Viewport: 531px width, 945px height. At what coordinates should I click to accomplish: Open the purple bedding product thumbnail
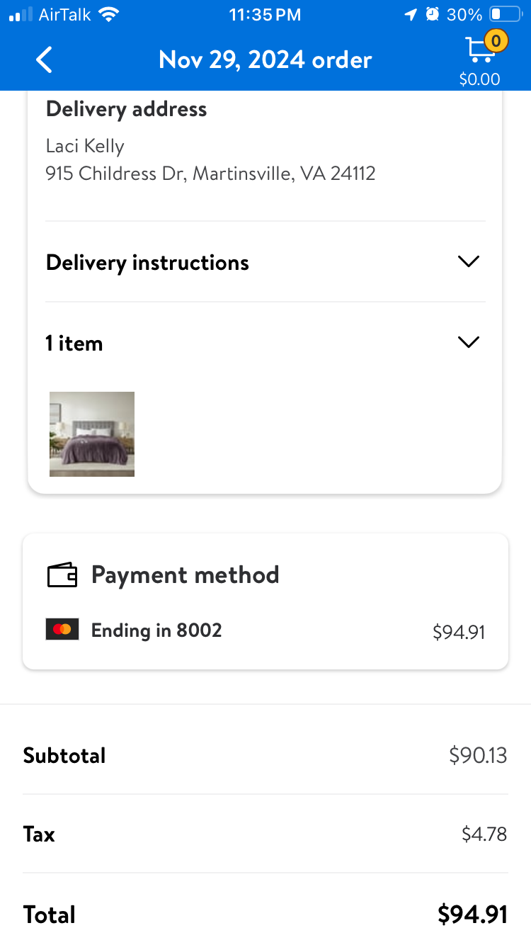point(92,434)
